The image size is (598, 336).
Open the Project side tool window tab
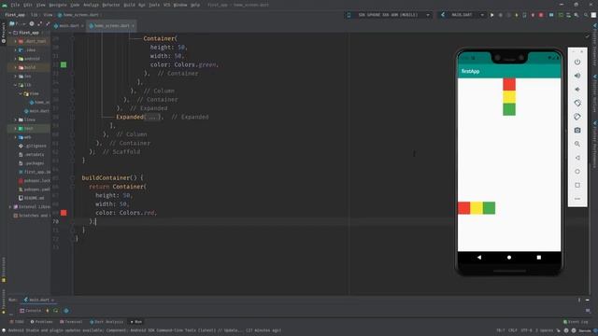[4, 33]
